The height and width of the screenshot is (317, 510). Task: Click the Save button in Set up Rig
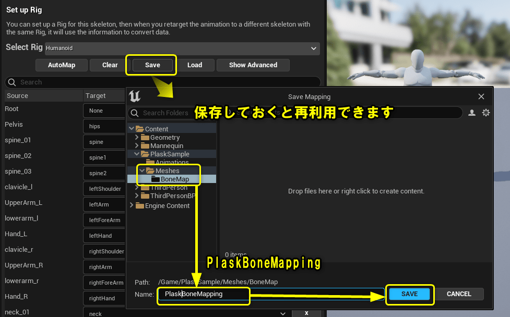tap(152, 65)
